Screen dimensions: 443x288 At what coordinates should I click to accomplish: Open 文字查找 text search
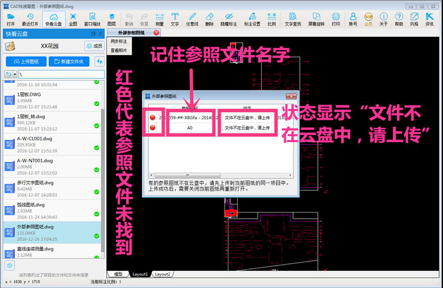tap(293, 20)
